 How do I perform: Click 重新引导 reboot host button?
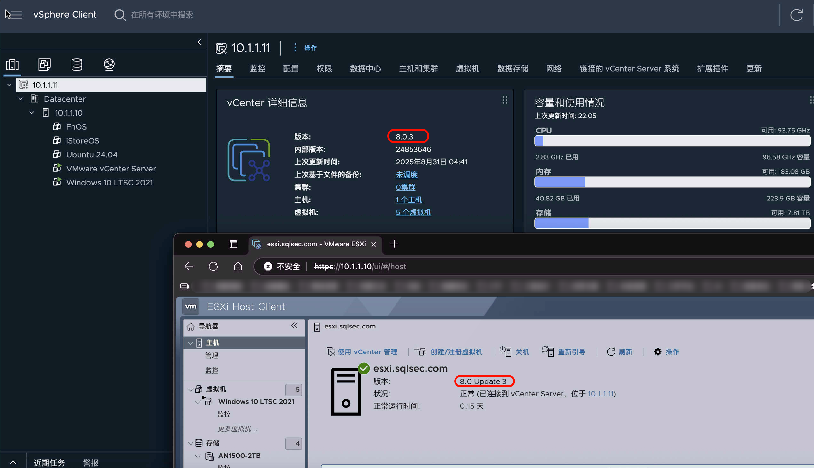point(564,352)
